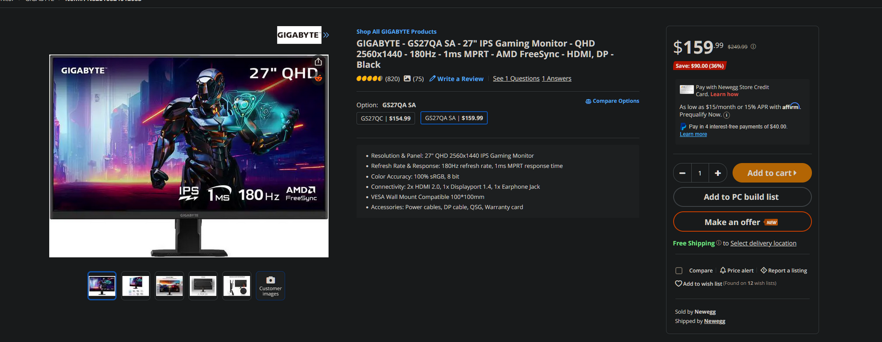Click the GIGABYTE brand logo arrow

click(x=326, y=35)
